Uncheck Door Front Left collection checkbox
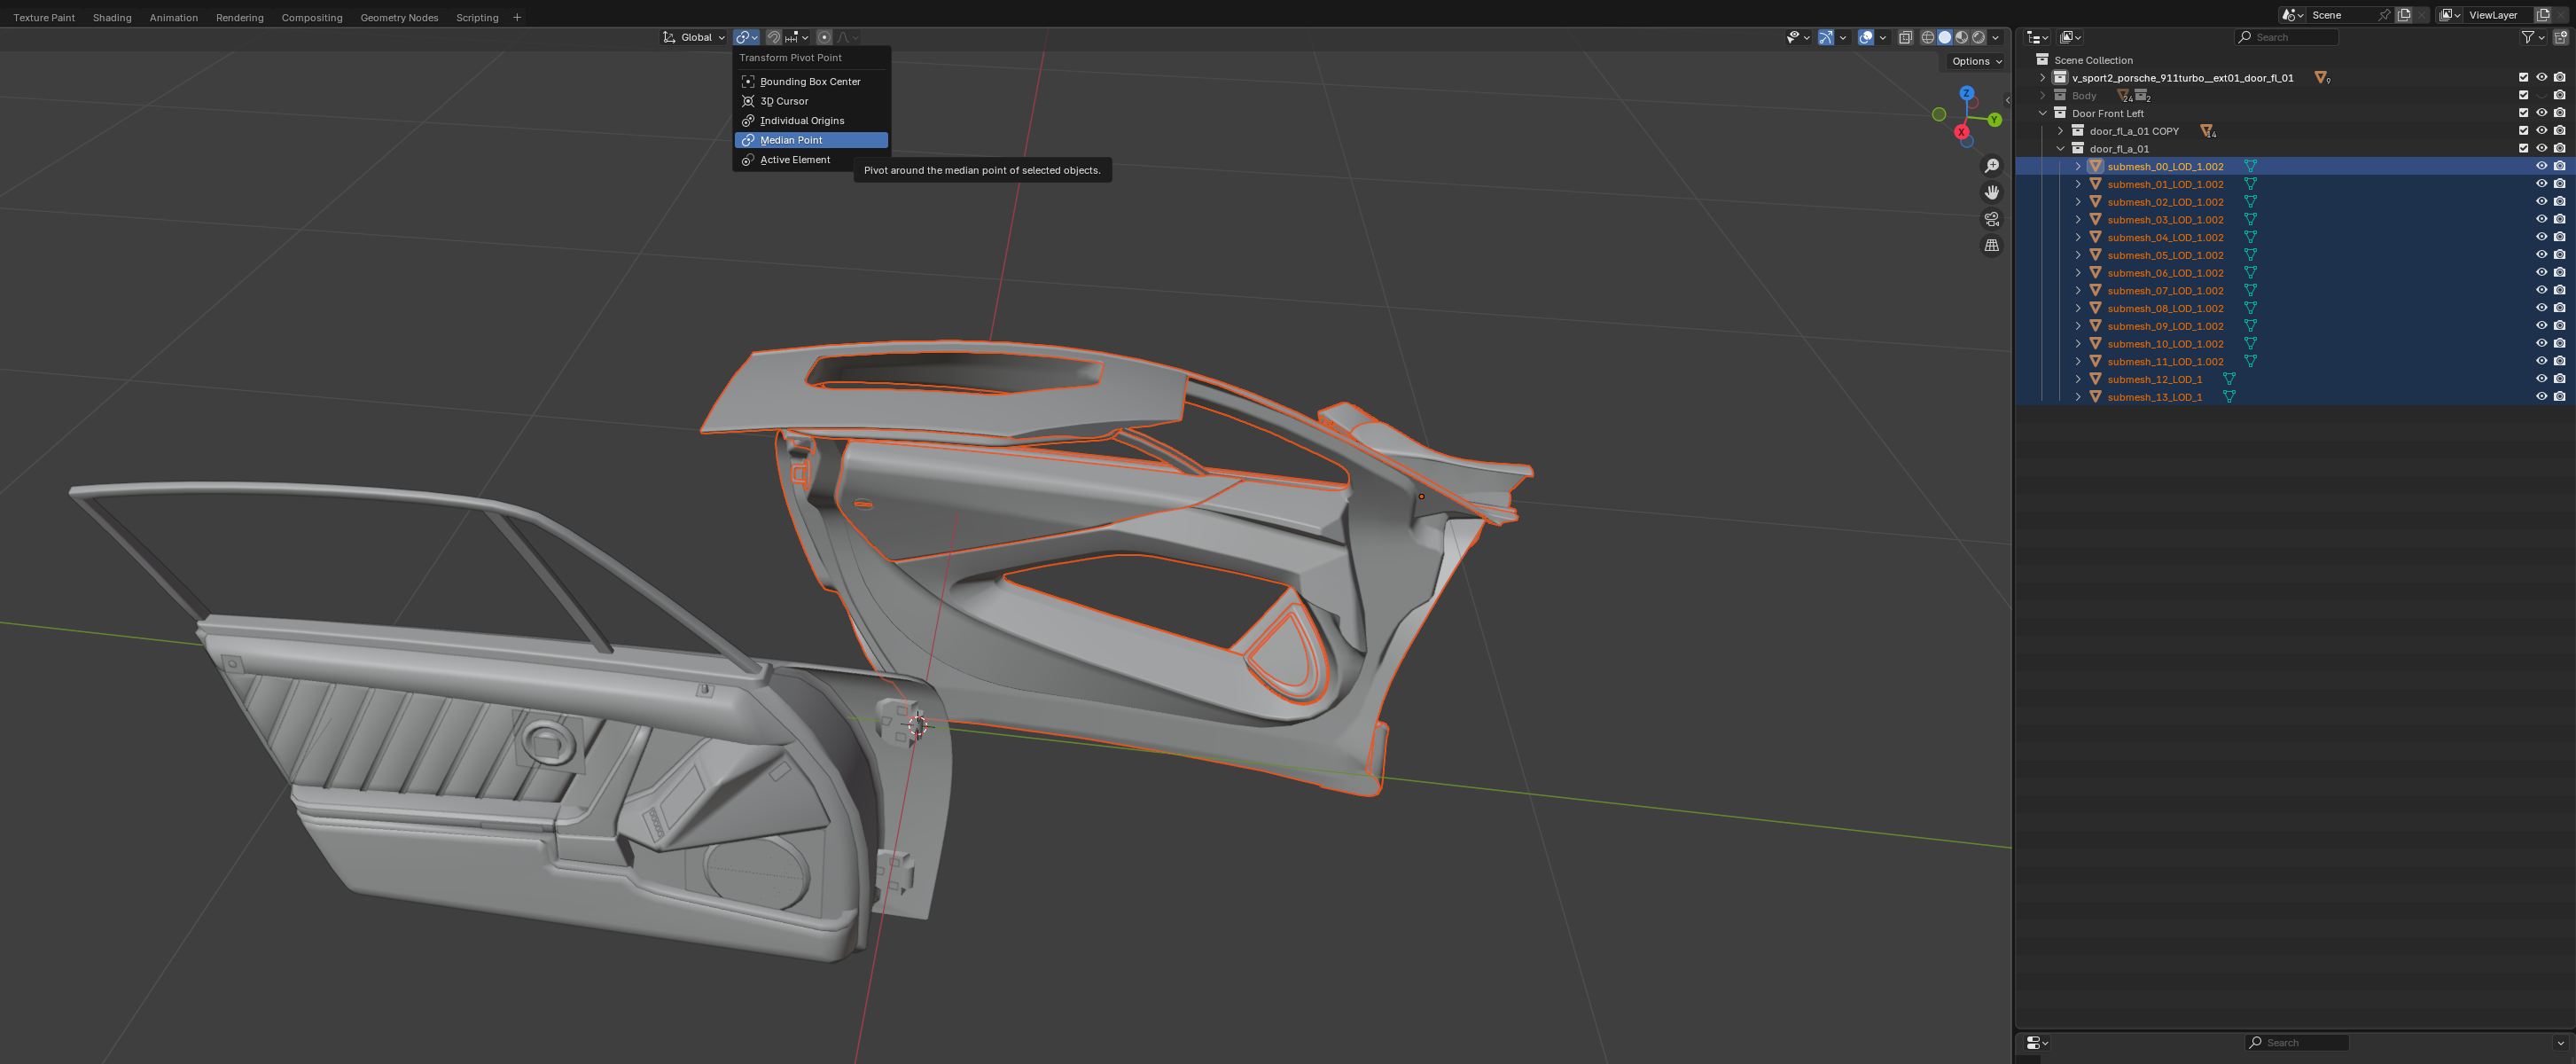This screenshot has width=2576, height=1064. (x=2523, y=113)
